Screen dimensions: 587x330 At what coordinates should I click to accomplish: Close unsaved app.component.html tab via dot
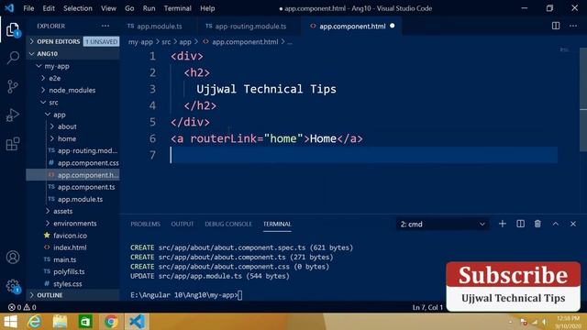click(x=393, y=26)
